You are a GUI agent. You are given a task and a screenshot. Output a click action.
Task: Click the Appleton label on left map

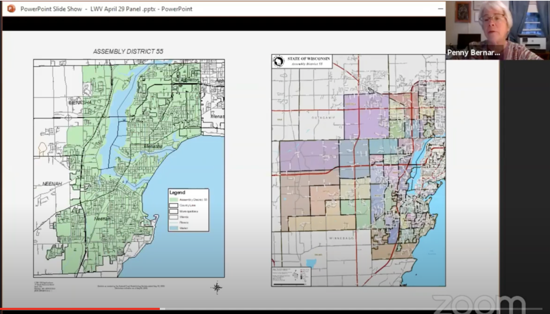click(189, 80)
